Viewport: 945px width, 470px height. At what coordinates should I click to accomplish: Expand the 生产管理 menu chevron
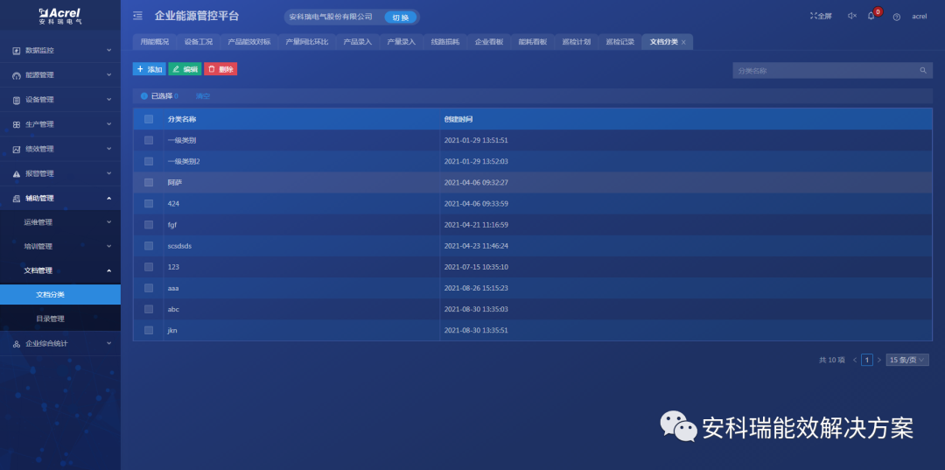click(x=109, y=124)
